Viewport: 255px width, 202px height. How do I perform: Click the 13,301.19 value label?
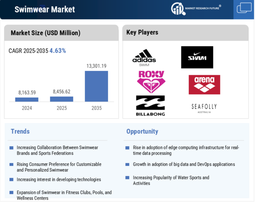pyautogui.click(x=96, y=66)
